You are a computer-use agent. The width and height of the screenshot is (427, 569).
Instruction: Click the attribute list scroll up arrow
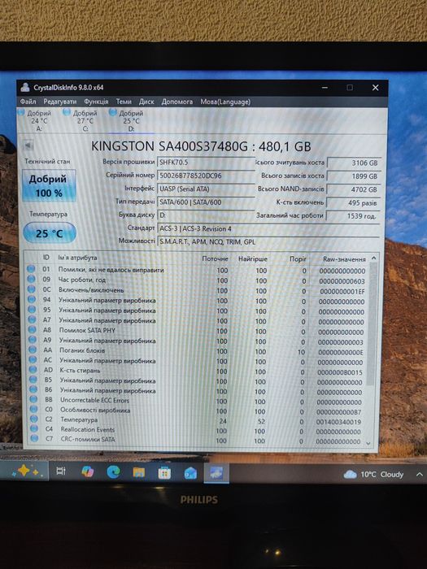pos(373,258)
